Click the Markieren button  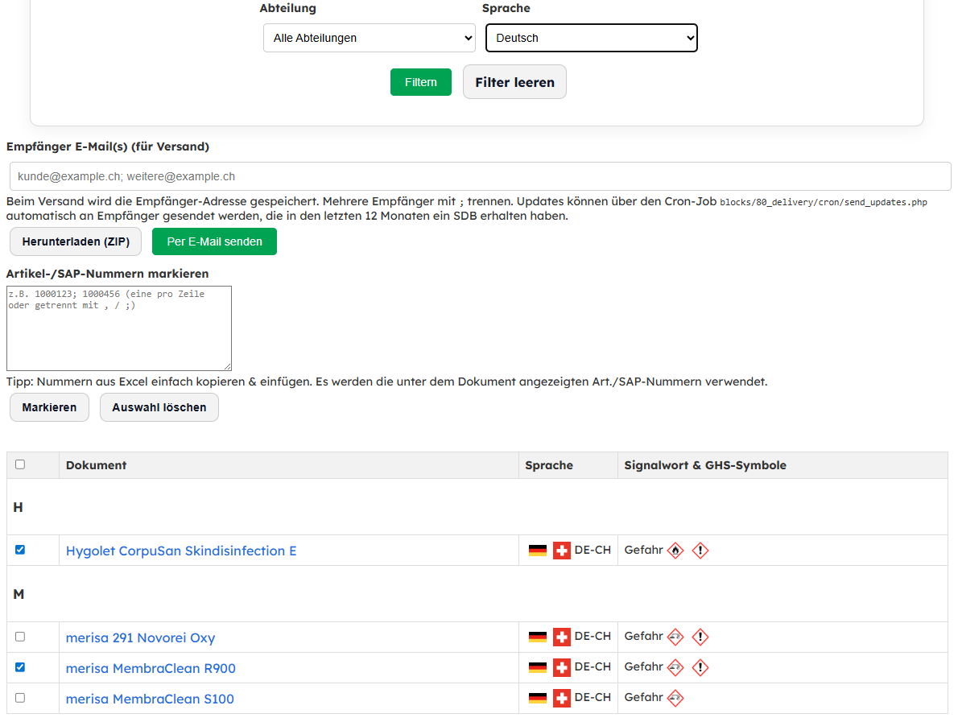click(49, 407)
